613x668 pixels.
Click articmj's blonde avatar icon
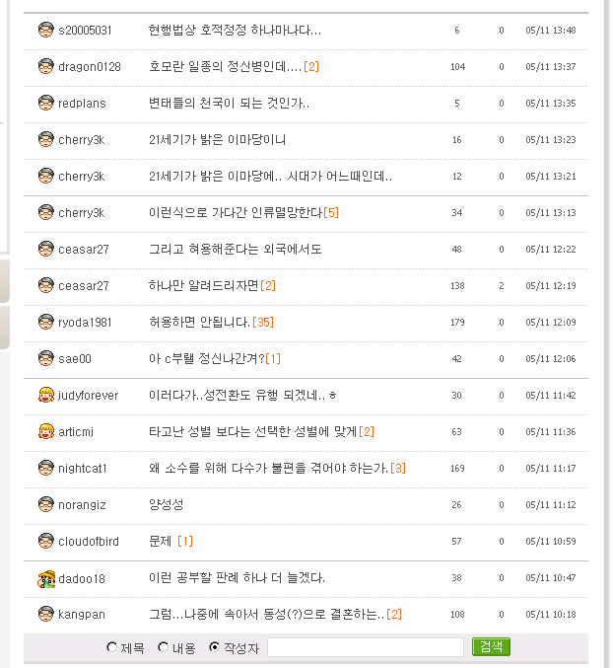coord(45,431)
